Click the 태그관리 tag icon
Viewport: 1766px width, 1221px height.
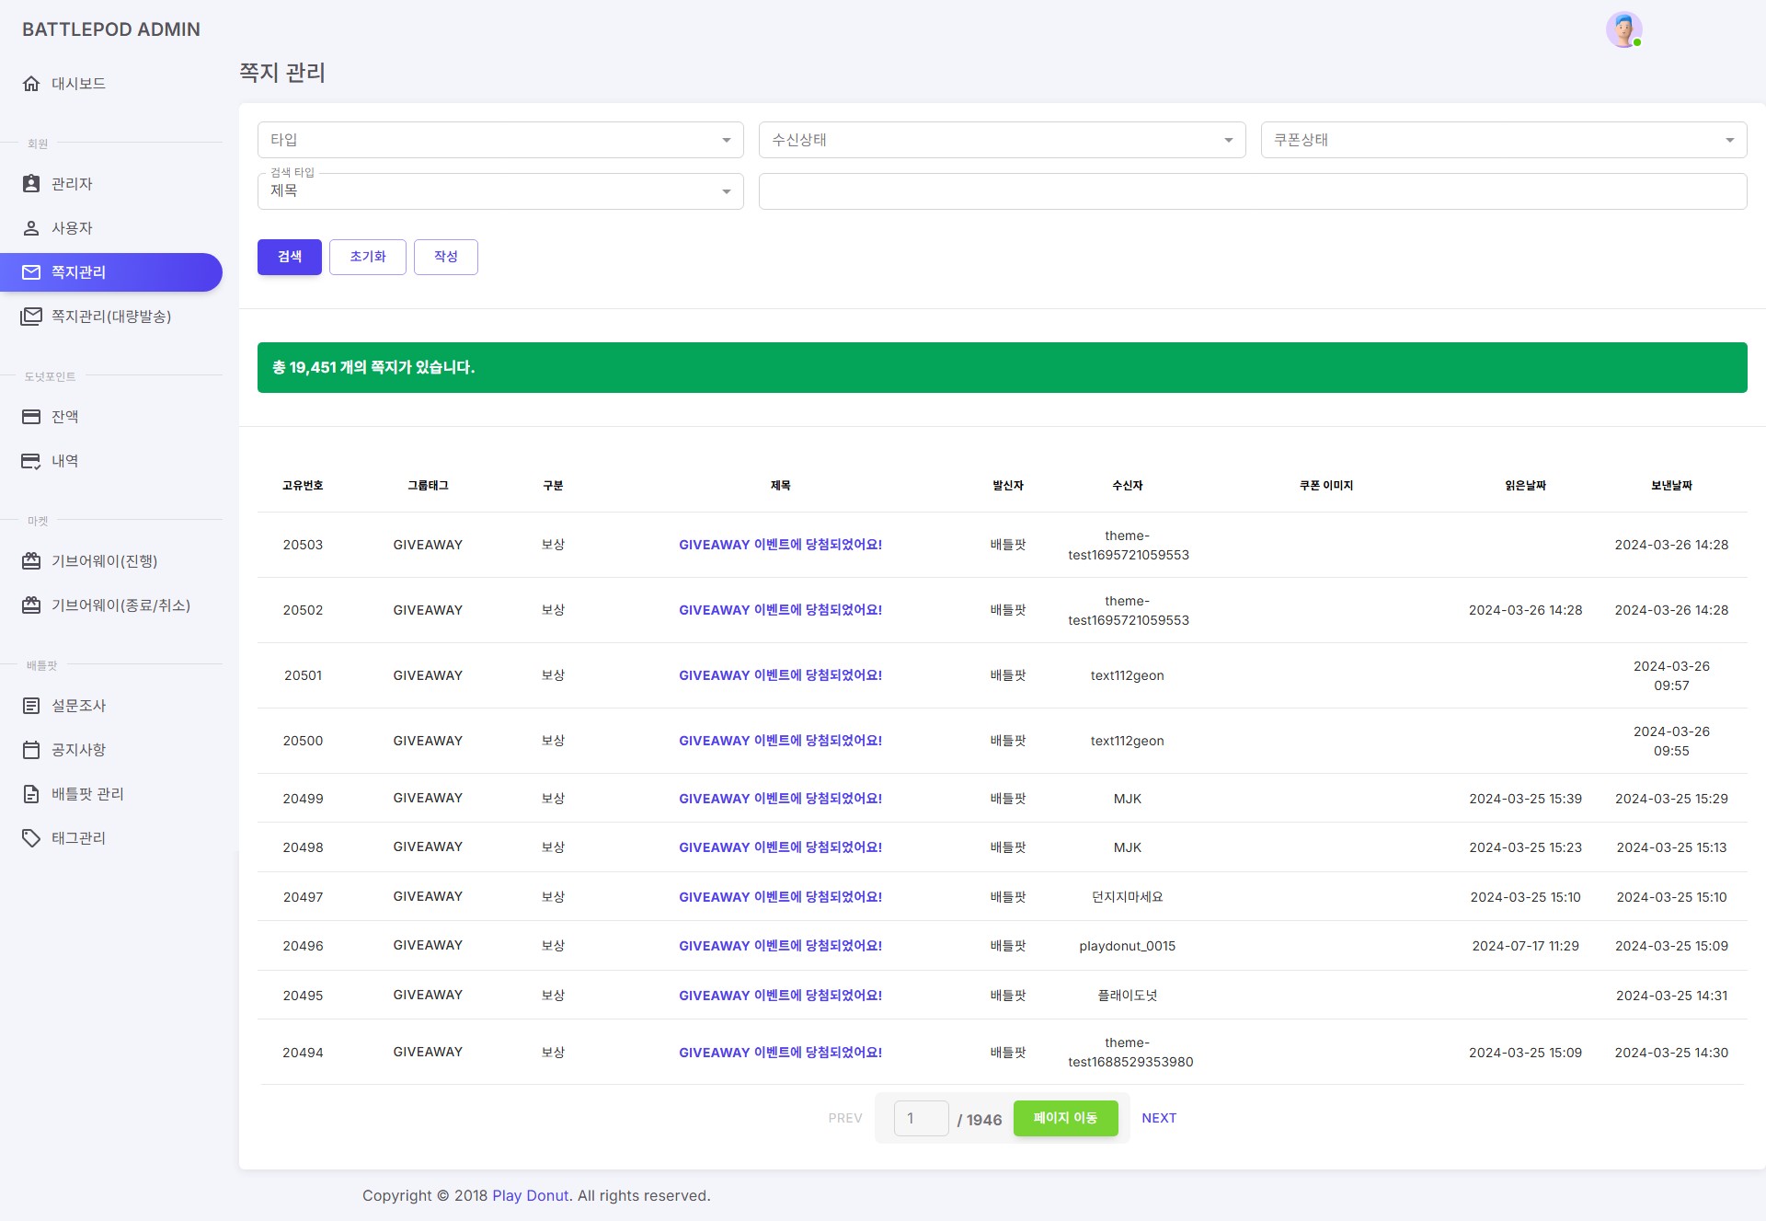point(31,838)
